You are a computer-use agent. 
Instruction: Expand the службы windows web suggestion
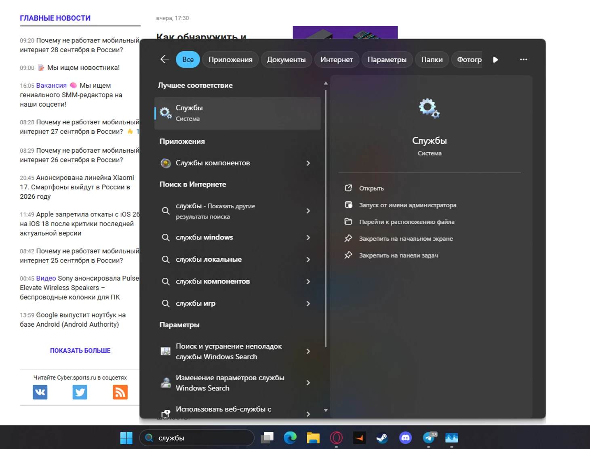308,237
